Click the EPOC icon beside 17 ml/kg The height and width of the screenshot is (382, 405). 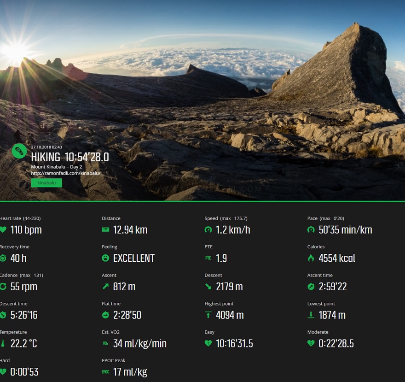[105, 372]
